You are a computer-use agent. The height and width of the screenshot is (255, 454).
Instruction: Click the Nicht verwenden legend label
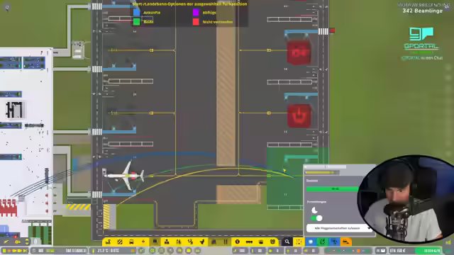point(218,22)
